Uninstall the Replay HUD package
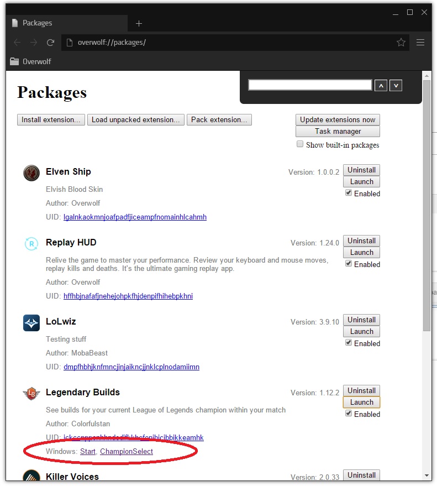The width and height of the screenshot is (437, 486). tap(361, 241)
